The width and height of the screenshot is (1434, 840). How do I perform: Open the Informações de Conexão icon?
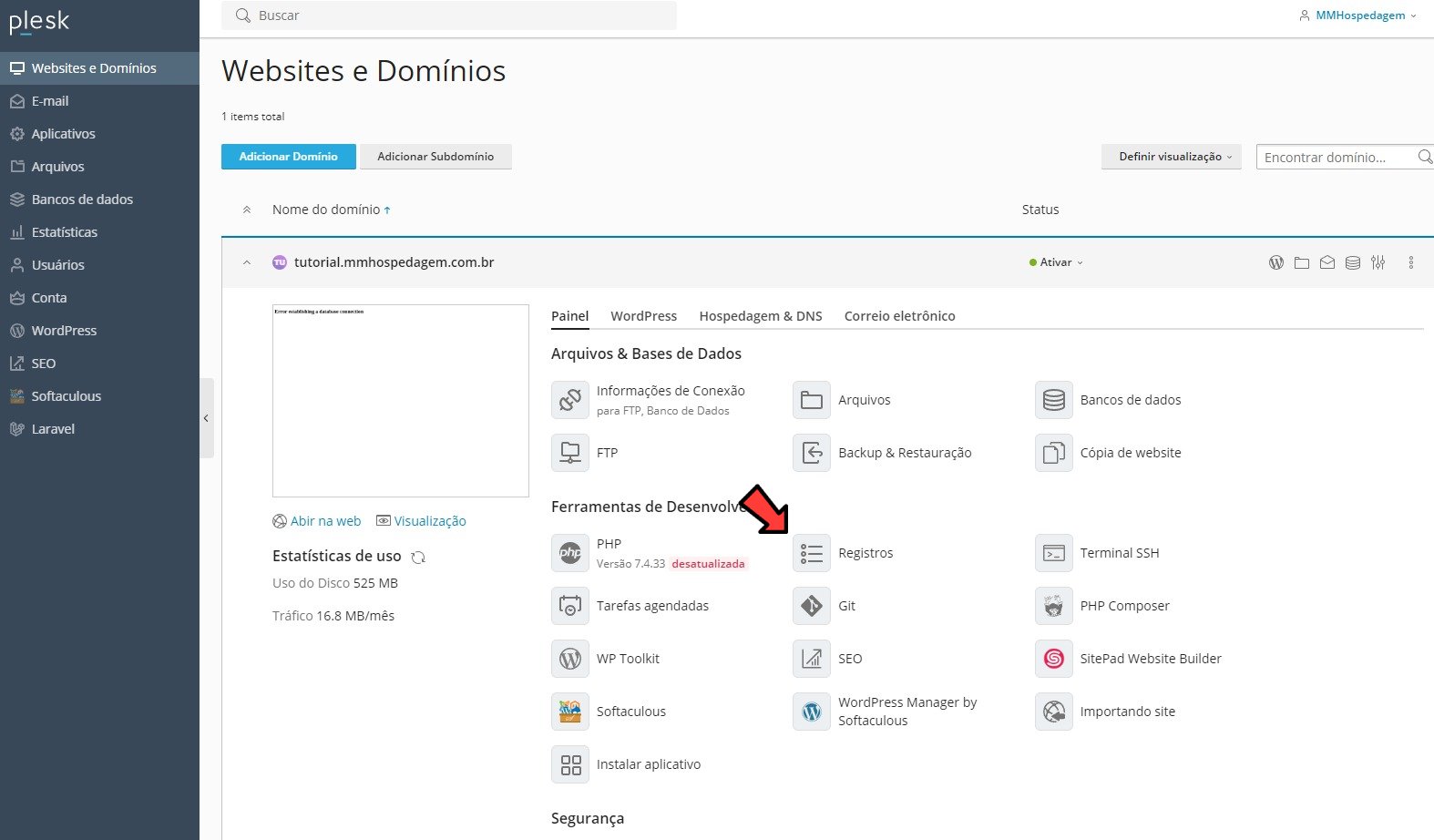coord(570,400)
